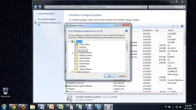Click the Windows Features list scrollbar thumb
Image resolution: width=196 pixels, height=110 pixels.
point(126,47)
